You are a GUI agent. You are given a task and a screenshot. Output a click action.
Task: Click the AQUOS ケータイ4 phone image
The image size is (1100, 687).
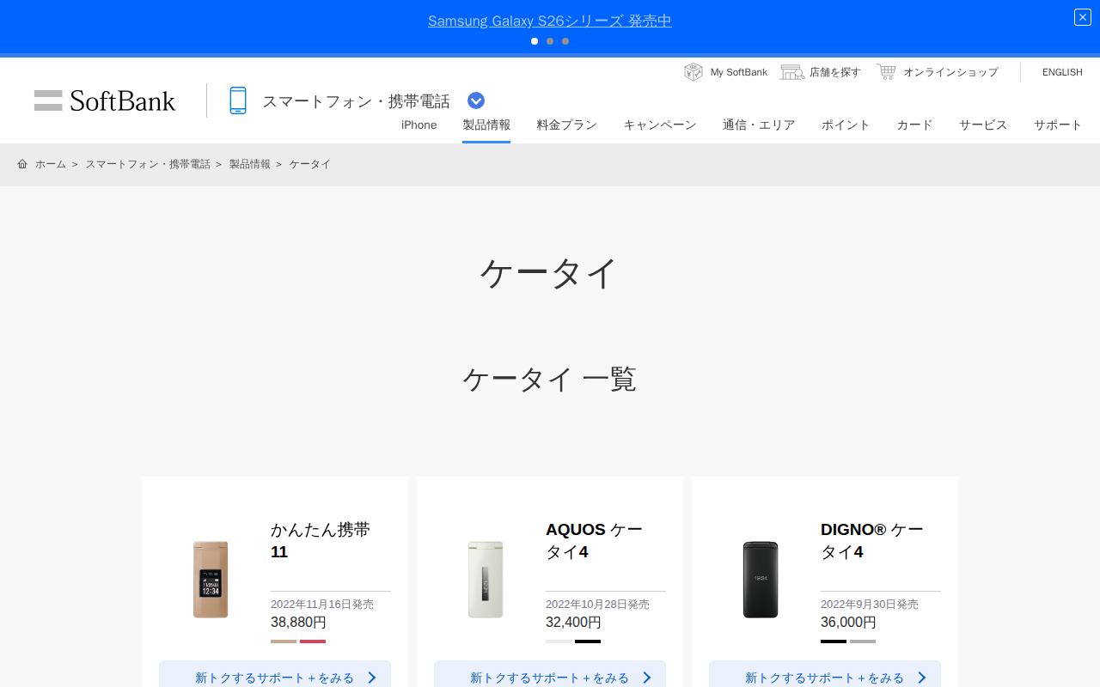tap(486, 580)
